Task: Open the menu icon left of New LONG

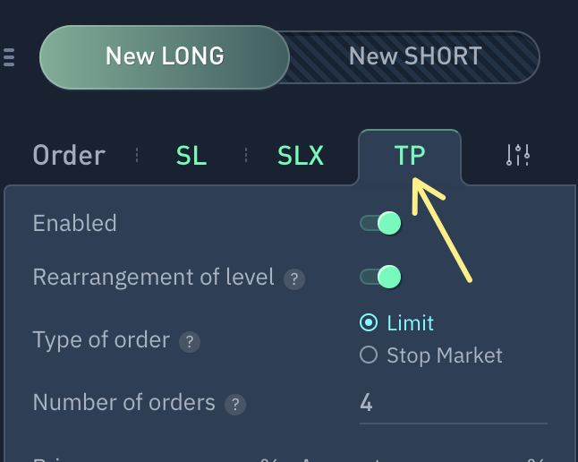Action: click(9, 57)
